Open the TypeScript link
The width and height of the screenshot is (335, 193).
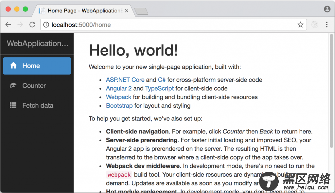[x=159, y=88]
